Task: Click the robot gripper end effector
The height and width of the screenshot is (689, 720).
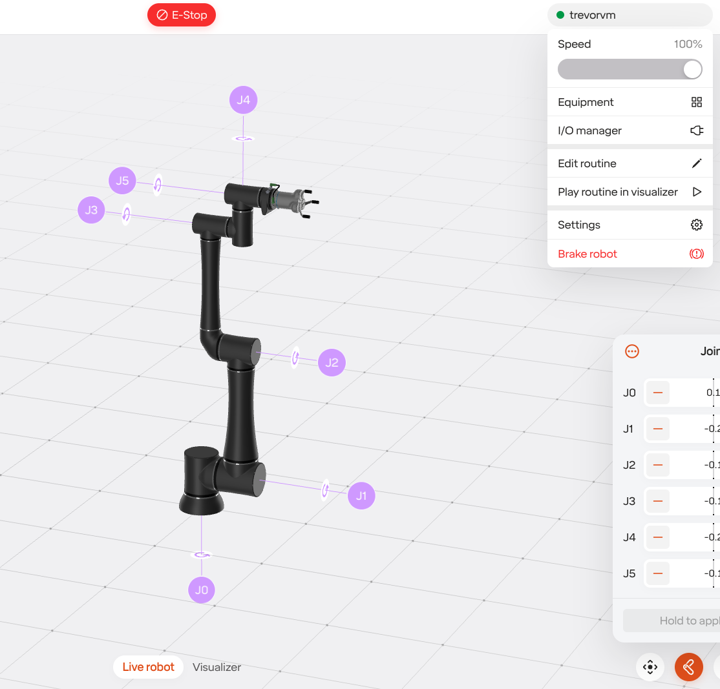Action: click(x=294, y=201)
